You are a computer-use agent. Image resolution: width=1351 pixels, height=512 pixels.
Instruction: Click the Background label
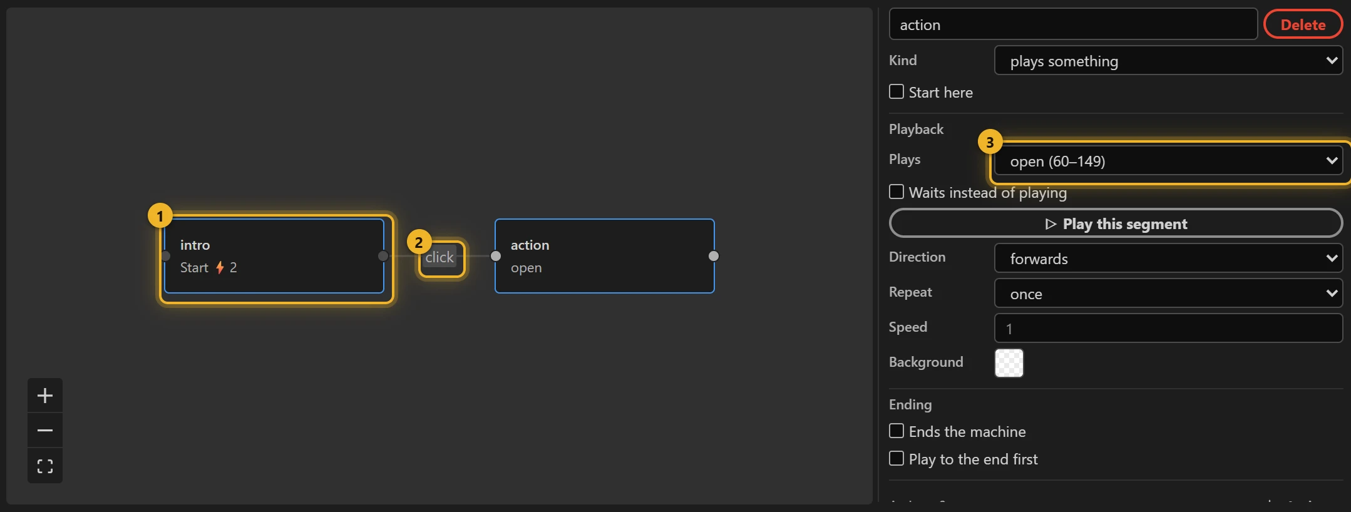point(926,362)
